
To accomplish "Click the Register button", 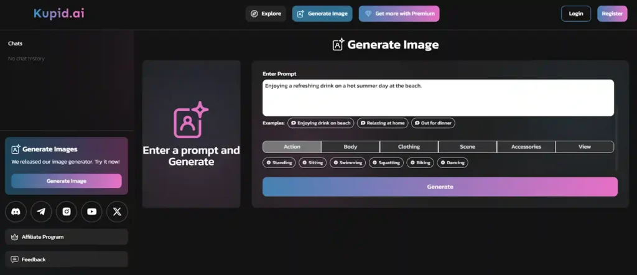I will [612, 14].
